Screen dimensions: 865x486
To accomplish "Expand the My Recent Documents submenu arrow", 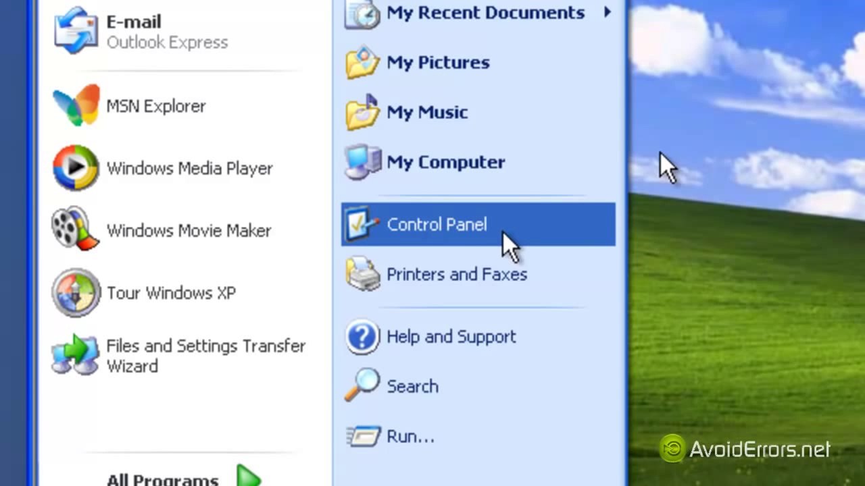I will [x=608, y=12].
